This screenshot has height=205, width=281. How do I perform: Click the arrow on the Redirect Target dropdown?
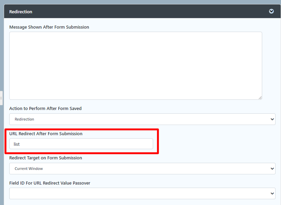272,169
